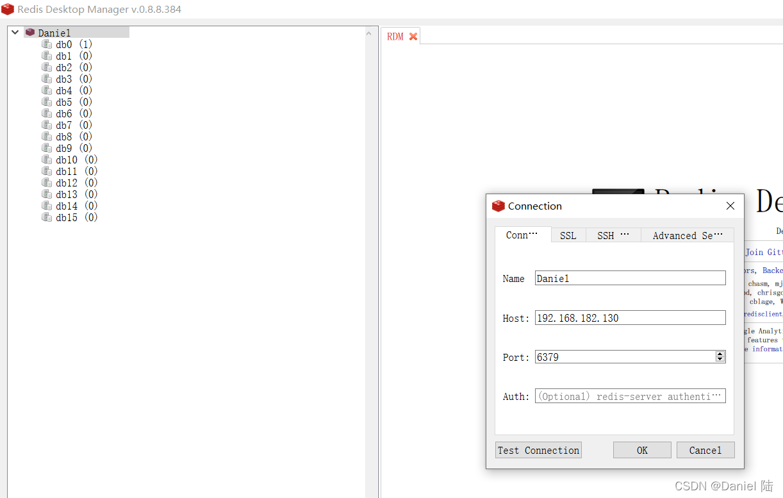Click the db9 database icon
Image resolution: width=783 pixels, height=498 pixels.
[x=47, y=148]
